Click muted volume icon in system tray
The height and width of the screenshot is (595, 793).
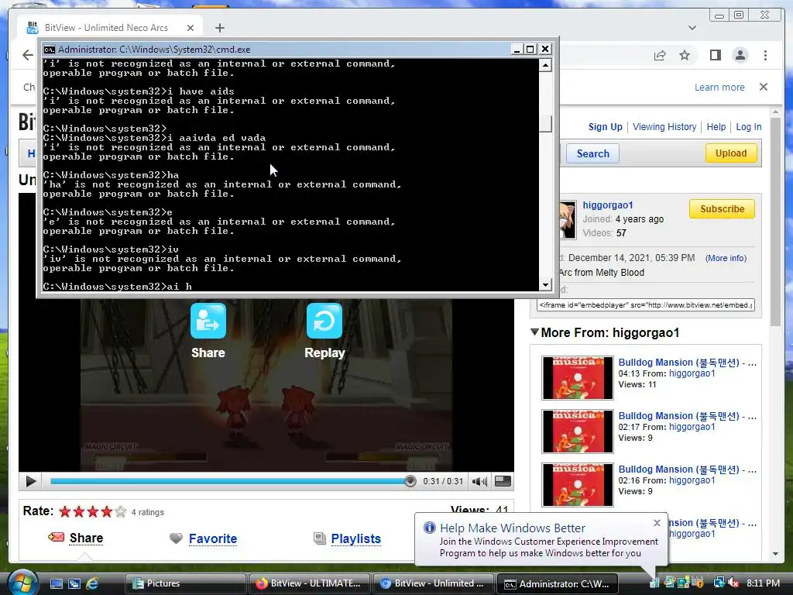[733, 583]
